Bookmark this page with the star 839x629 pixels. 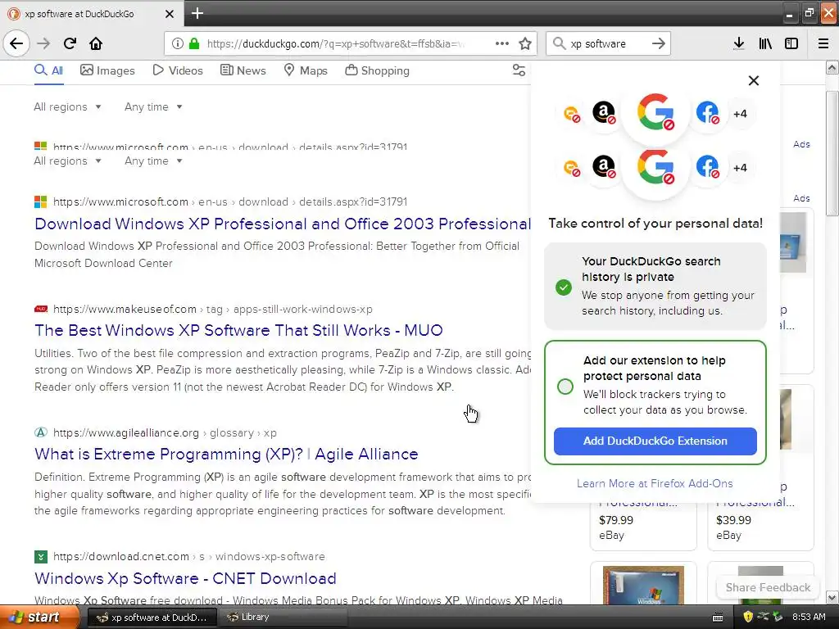point(525,43)
